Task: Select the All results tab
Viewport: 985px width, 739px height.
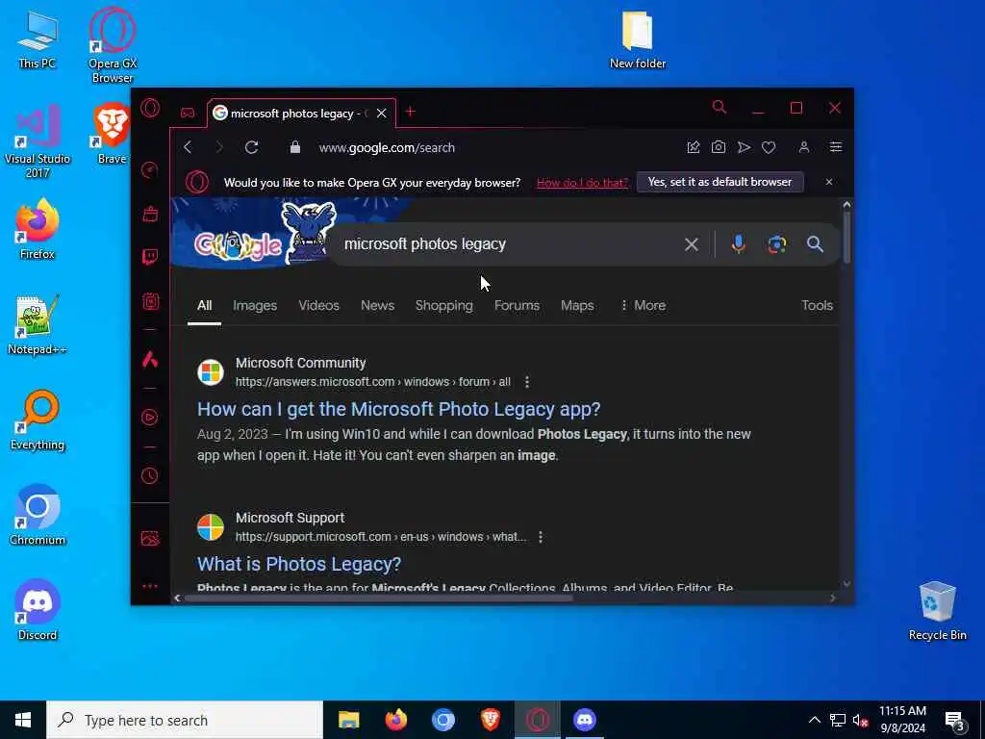Action: [x=204, y=305]
